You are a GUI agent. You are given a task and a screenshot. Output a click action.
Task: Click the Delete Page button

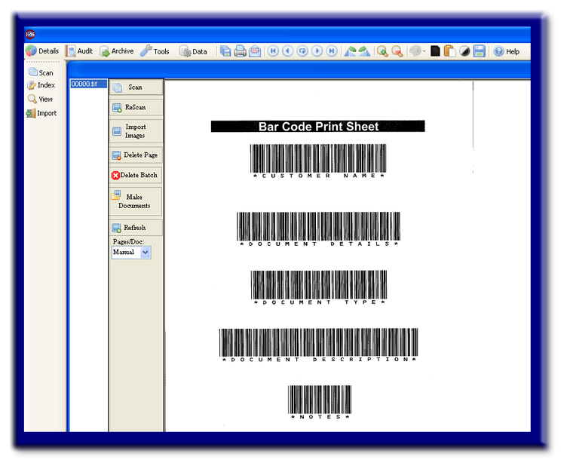click(136, 155)
